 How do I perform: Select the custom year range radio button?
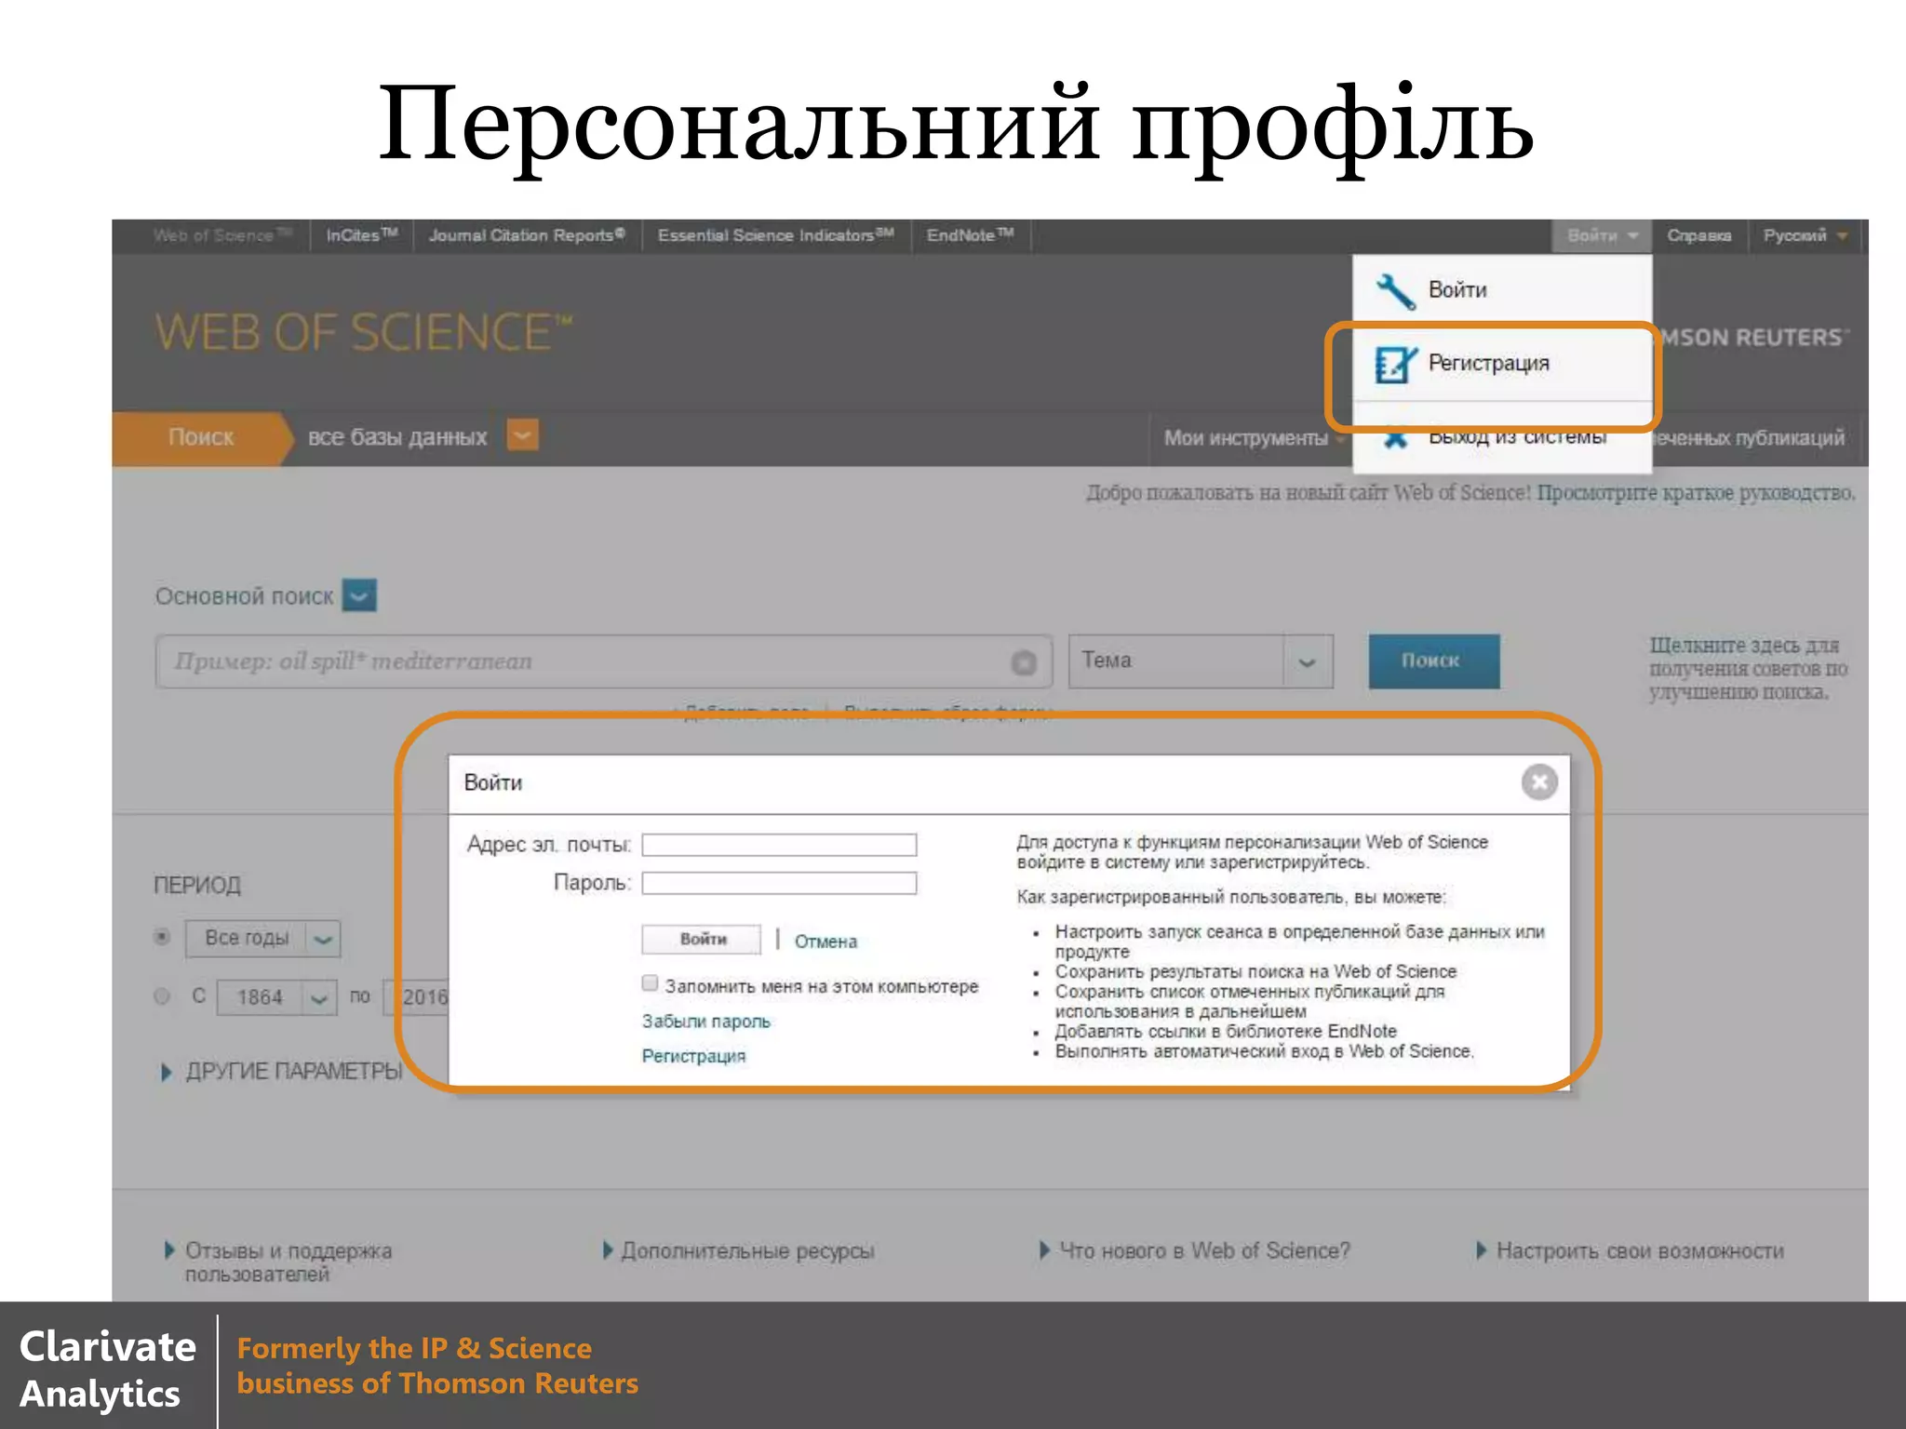point(162,996)
